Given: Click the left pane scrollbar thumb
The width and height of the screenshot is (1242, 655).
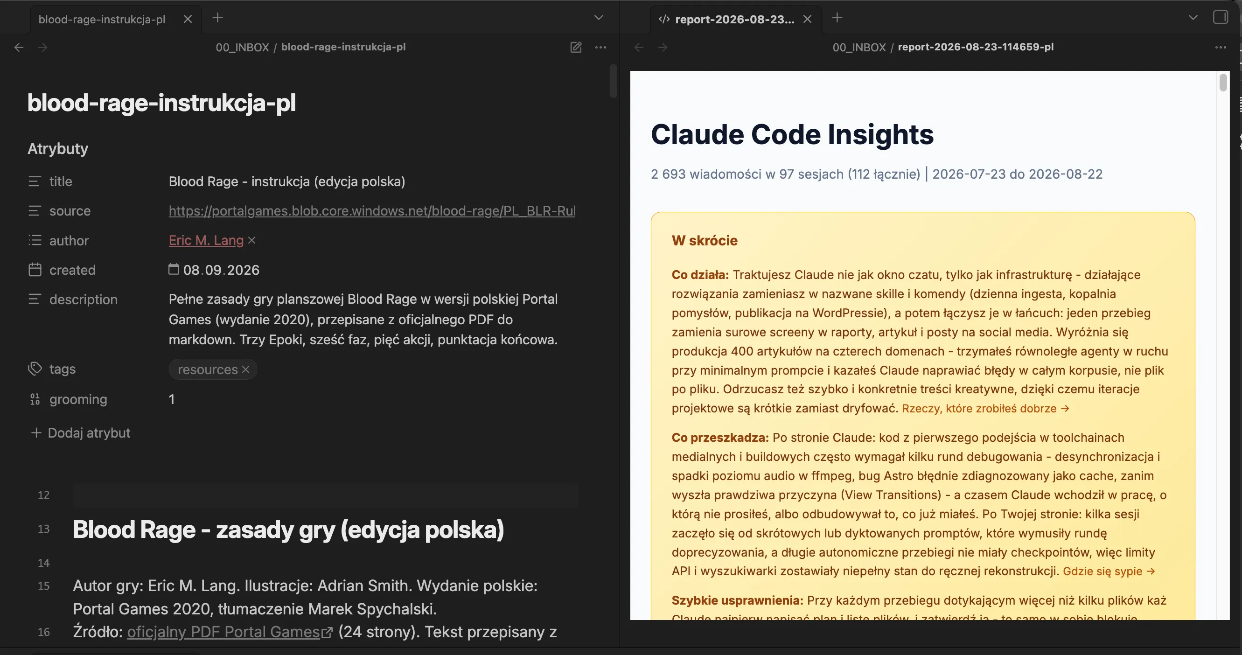Looking at the screenshot, I should pyautogui.click(x=613, y=81).
